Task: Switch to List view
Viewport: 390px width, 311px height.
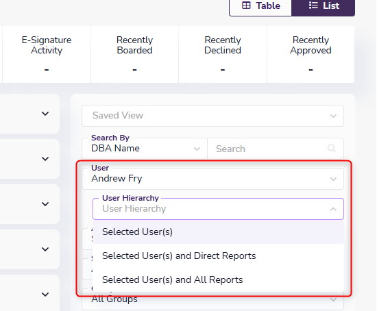Action: pyautogui.click(x=323, y=7)
